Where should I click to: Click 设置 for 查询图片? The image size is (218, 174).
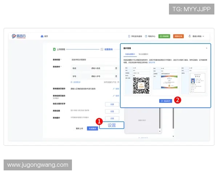point(112,119)
